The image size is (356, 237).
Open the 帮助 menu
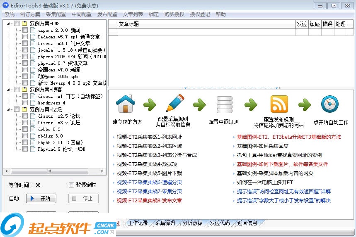(x=220, y=14)
